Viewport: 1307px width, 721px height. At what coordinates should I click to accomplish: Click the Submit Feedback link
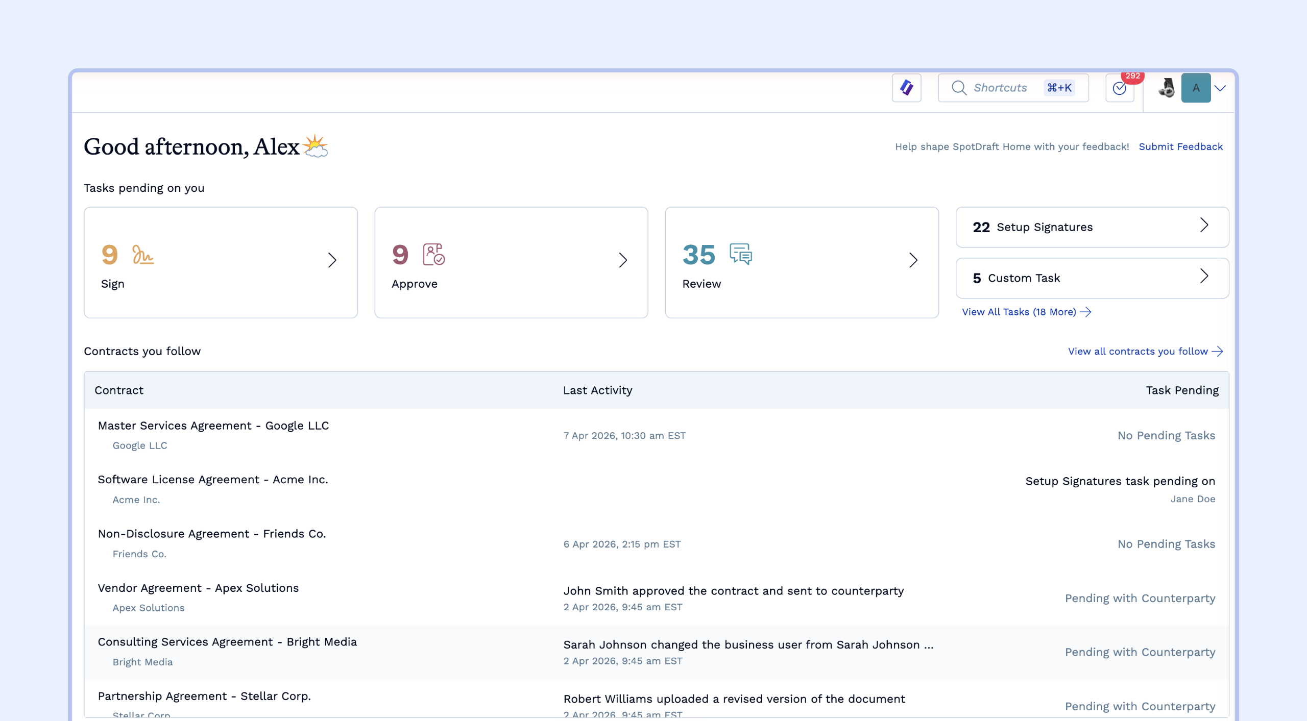click(1180, 146)
